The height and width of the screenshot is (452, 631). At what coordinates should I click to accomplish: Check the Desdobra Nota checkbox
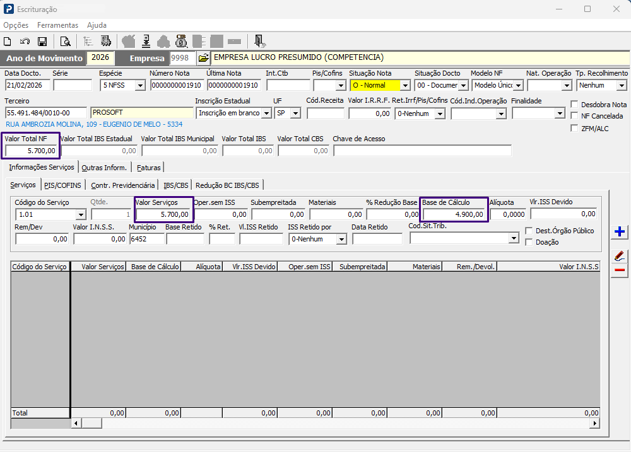pyautogui.click(x=574, y=105)
